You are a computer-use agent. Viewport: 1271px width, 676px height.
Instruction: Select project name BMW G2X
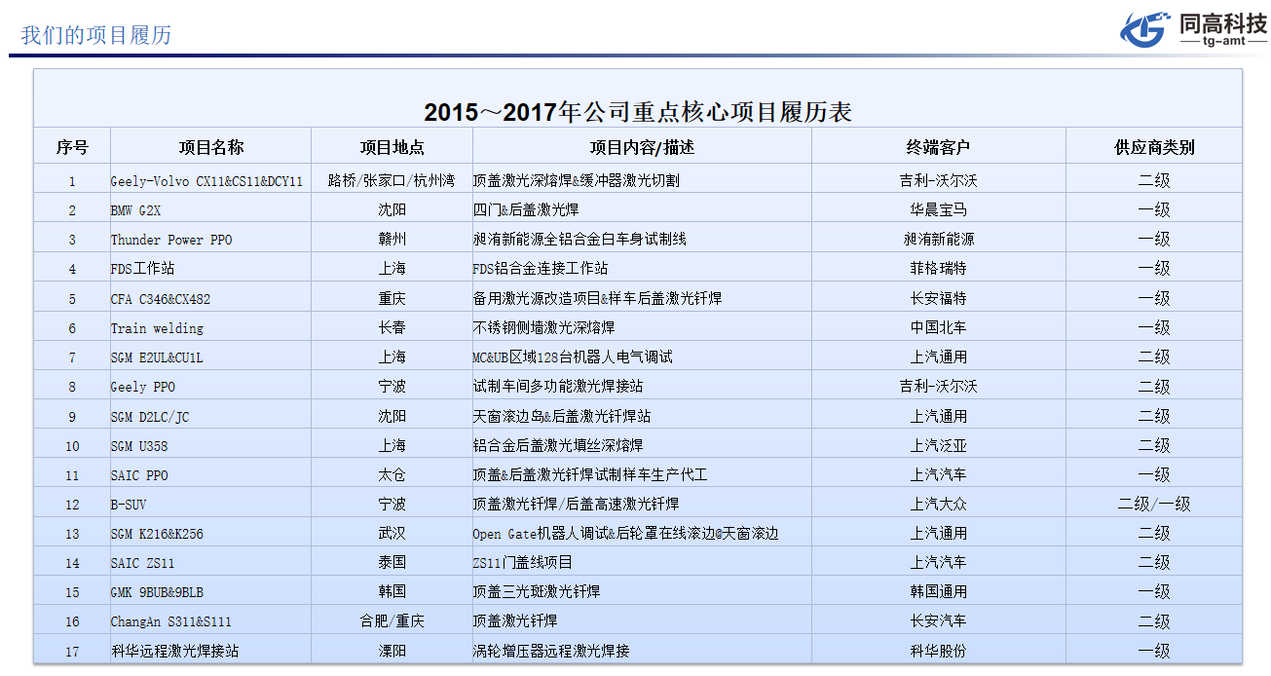(135, 210)
